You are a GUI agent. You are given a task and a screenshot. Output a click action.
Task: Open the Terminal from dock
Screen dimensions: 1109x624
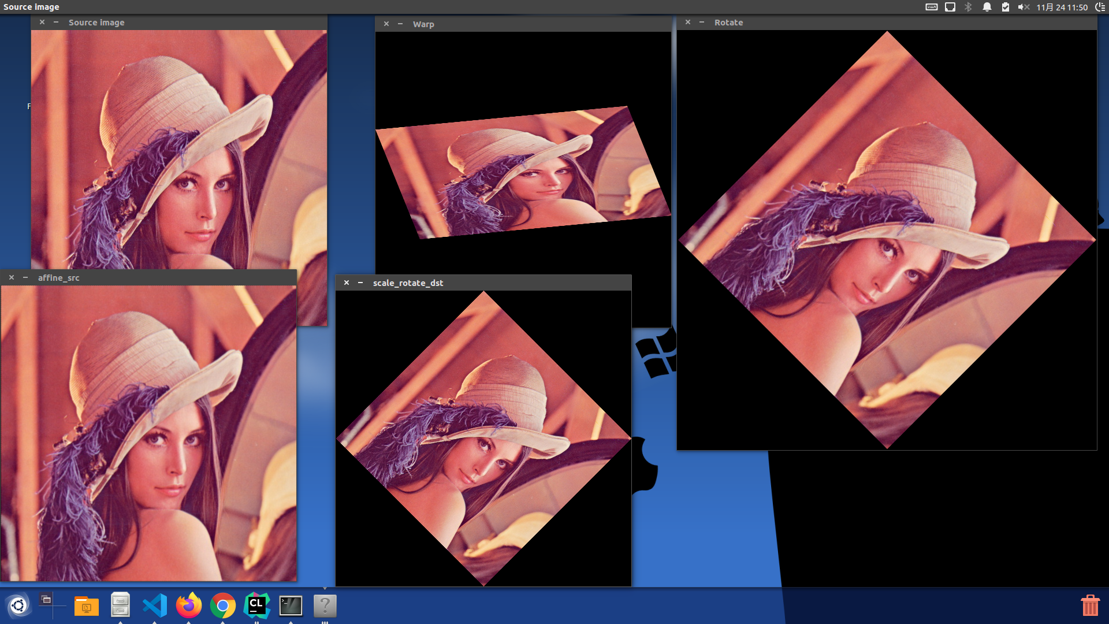tap(291, 606)
